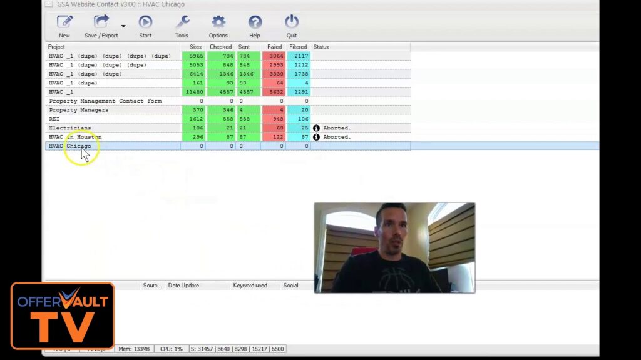
Task: Click Aborted status of HVAC in Houston
Action: tap(337, 137)
